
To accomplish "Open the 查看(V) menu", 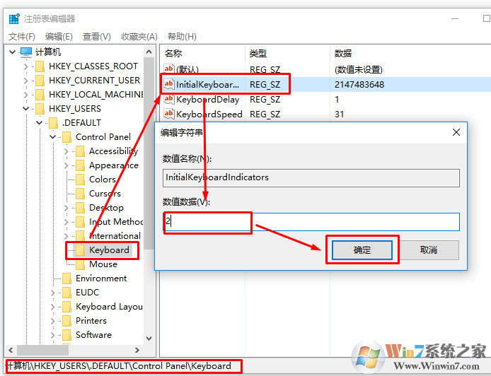I will pos(97,37).
